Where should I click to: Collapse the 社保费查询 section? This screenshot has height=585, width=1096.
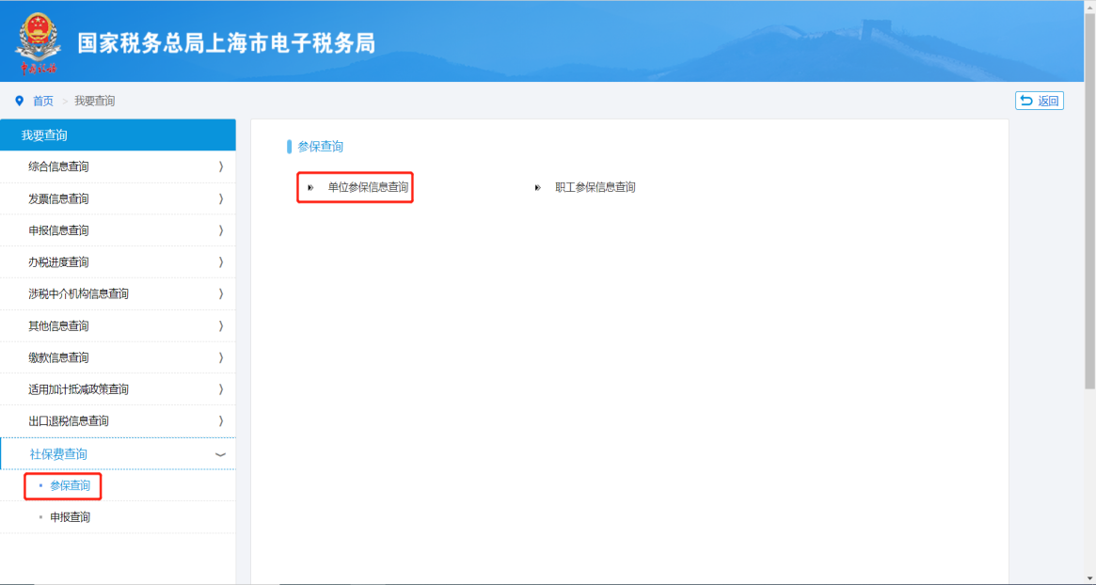pyautogui.click(x=118, y=454)
